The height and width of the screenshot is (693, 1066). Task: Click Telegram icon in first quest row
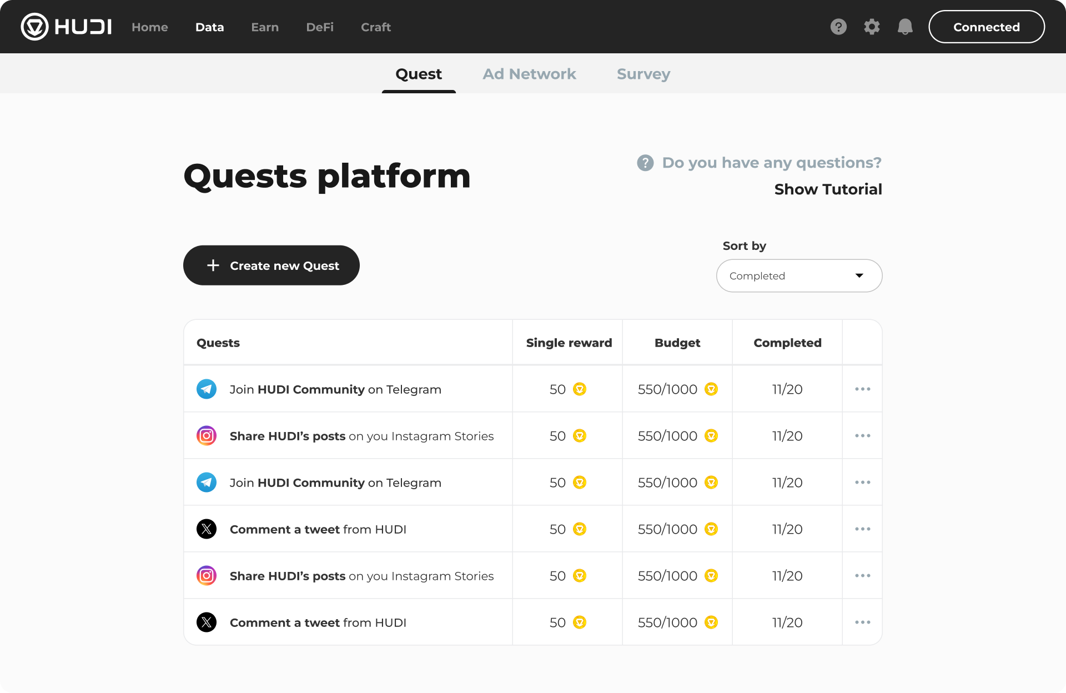[x=207, y=389]
